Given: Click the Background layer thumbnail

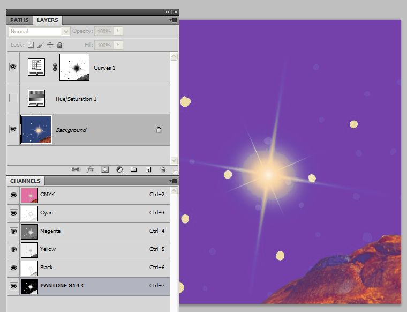Looking at the screenshot, I should coord(36,129).
